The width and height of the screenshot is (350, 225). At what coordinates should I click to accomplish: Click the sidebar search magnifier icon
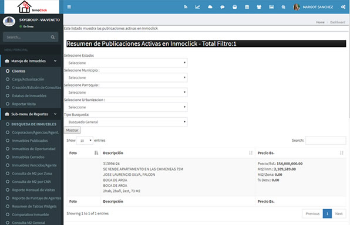[53, 37]
